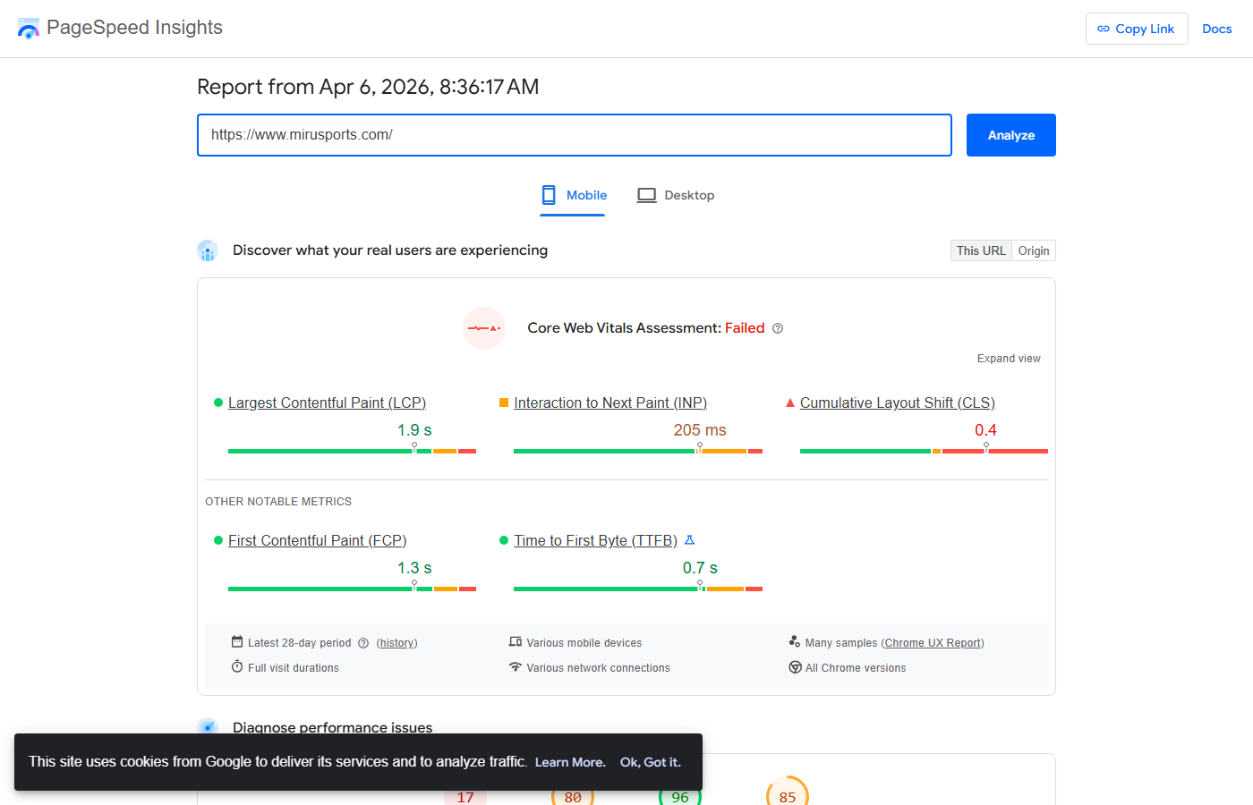Click the samples icon beside Many samples

pos(795,641)
